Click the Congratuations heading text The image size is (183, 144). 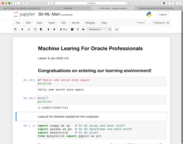point(94,71)
